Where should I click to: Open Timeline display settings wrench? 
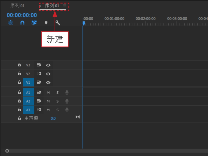pyautogui.click(x=58, y=23)
